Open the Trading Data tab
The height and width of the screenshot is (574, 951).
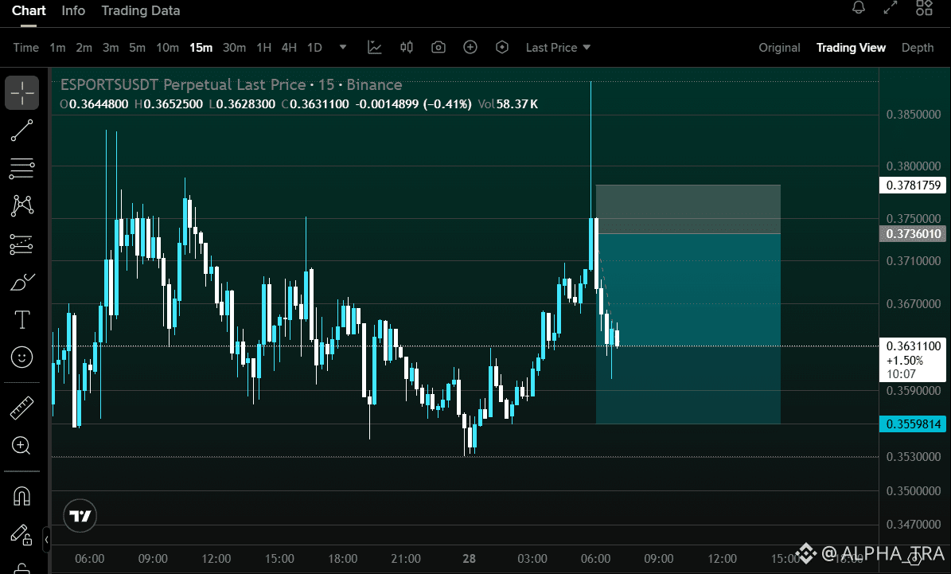(141, 11)
